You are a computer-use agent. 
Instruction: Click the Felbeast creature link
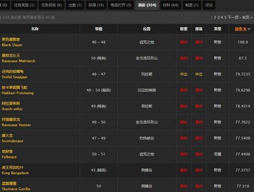point(9,157)
